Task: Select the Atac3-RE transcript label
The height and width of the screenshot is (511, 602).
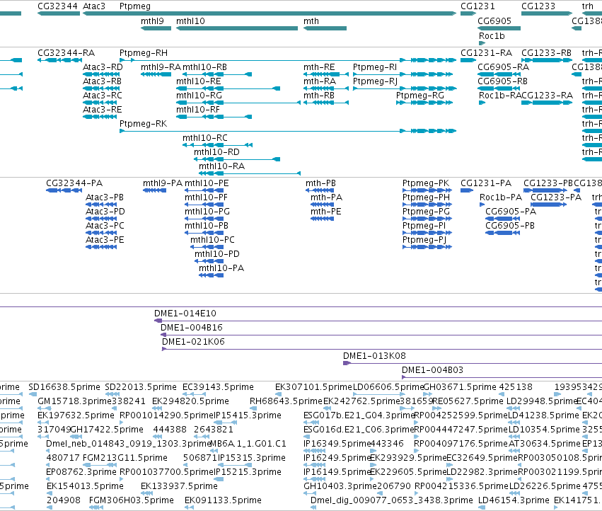Action: [103, 110]
